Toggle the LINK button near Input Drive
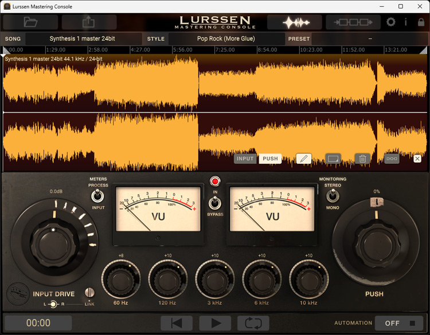This screenshot has width=430, height=335. point(89,293)
